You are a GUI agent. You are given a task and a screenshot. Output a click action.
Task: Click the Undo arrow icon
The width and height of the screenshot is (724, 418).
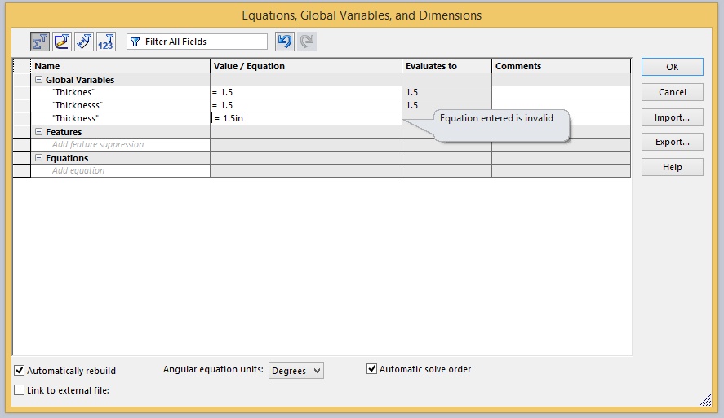pyautogui.click(x=285, y=42)
